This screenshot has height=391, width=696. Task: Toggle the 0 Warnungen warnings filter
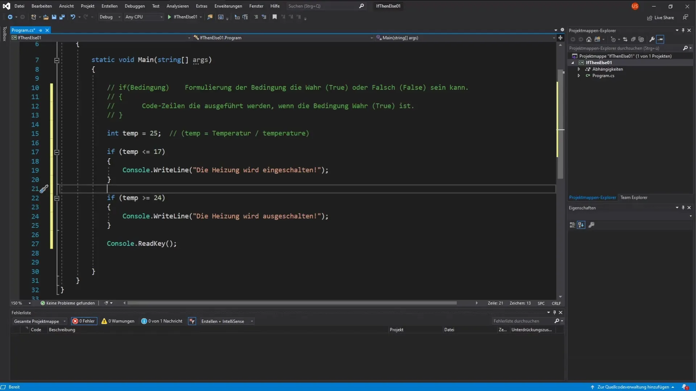click(x=118, y=321)
